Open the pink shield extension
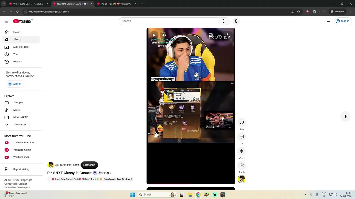355x199 pixels. [x=308, y=12]
